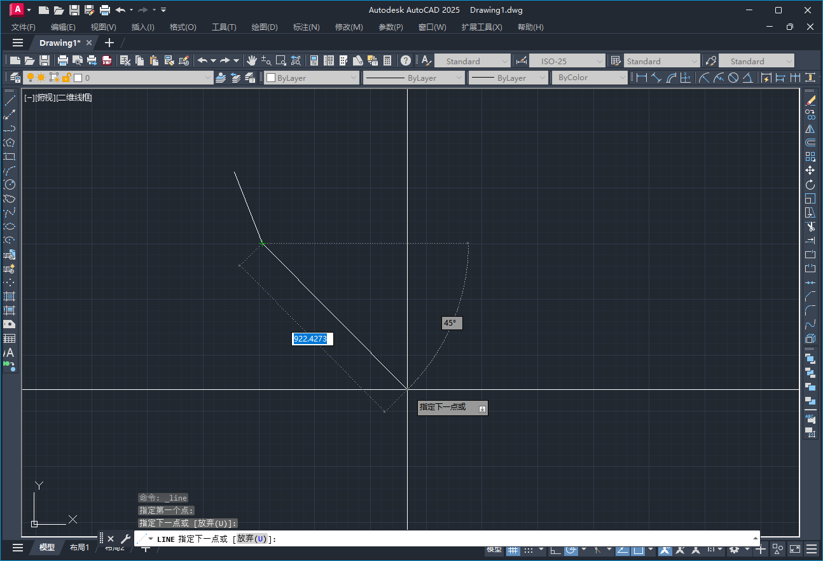Open the status bar customization menu

coord(812,549)
